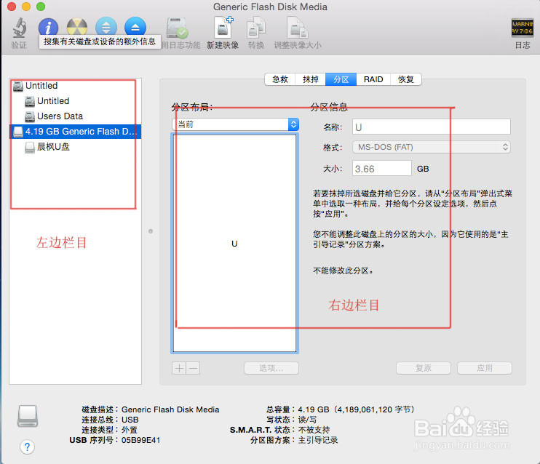Image resolution: width=540 pixels, height=464 pixels.
Task: Switch to the 分区 (Partition) tab
Action: point(341,79)
